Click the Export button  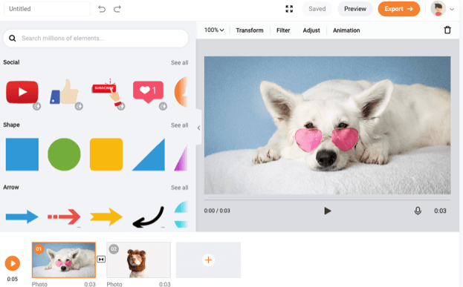[398, 9]
